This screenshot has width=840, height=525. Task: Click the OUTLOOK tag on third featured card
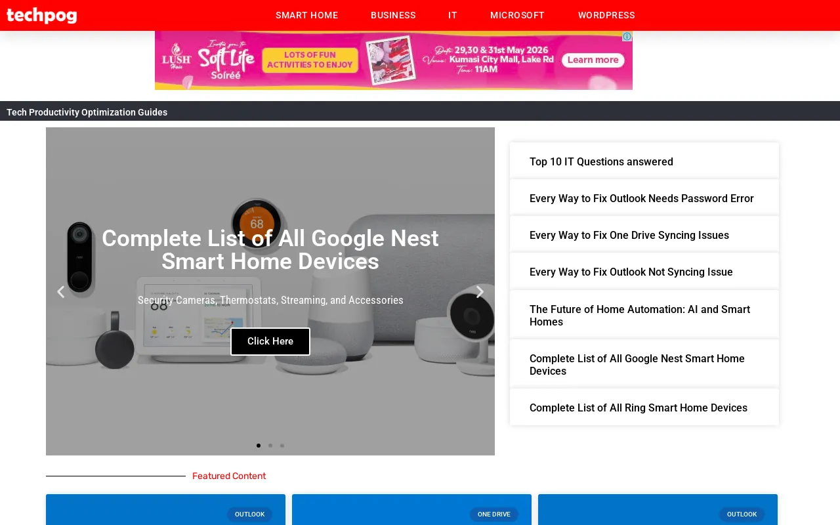742,514
